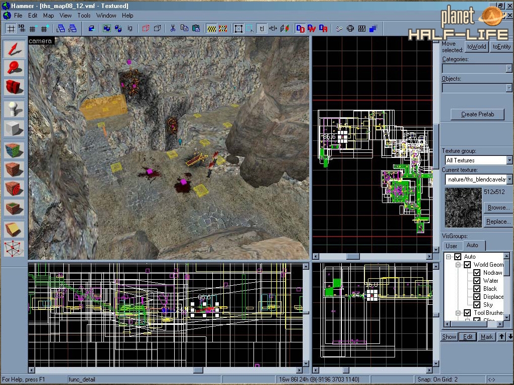Activate the Clipping tool
Image resolution: width=514 pixels, height=385 pixels.
click(x=14, y=230)
